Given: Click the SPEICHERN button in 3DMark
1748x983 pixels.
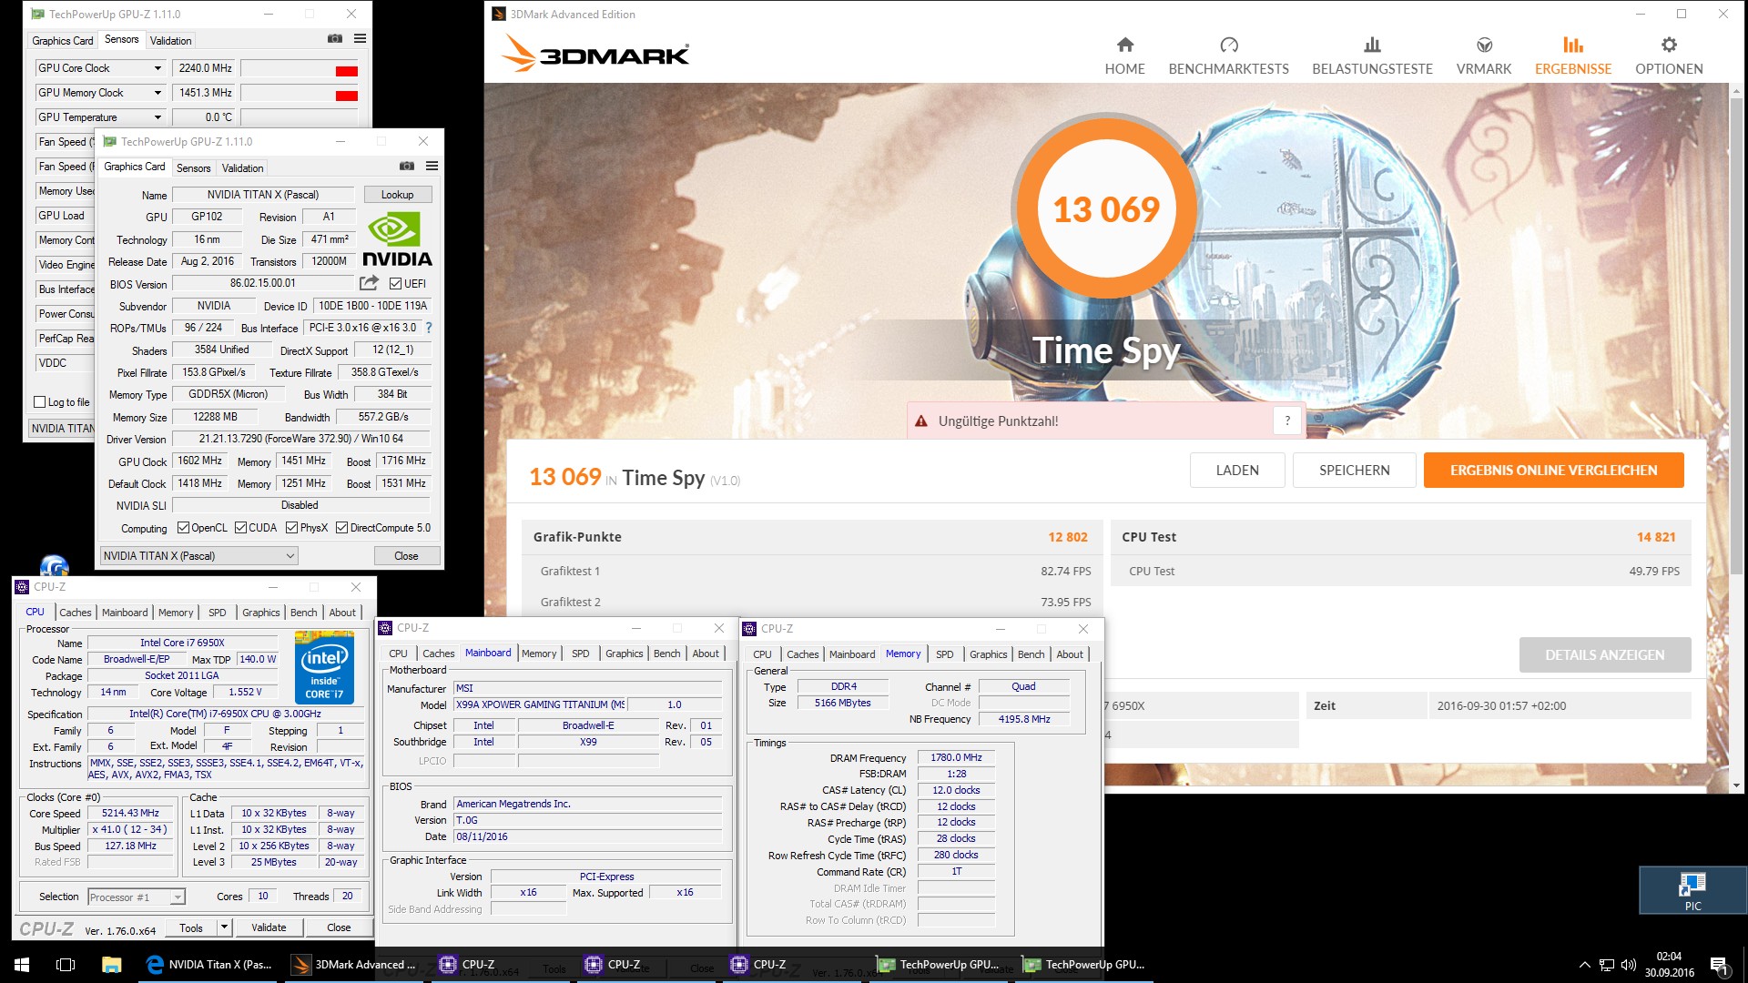Looking at the screenshot, I should (x=1354, y=471).
